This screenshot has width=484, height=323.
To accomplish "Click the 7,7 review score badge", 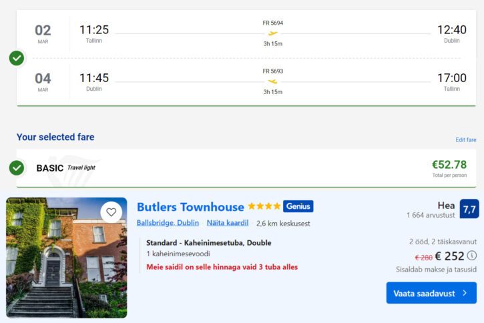I will point(469,209).
